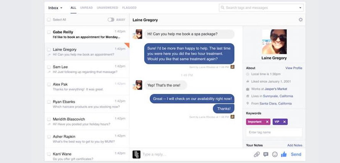Screen dimensions: 340x163
Task: Expand the search options dropdown arrow
Action: [x=300, y=8]
